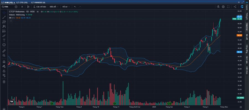Open the Bài viết side panel
The image size is (249, 110).
pyautogui.click(x=247, y=37)
